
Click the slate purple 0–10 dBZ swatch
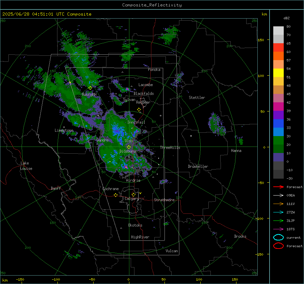[278, 157]
